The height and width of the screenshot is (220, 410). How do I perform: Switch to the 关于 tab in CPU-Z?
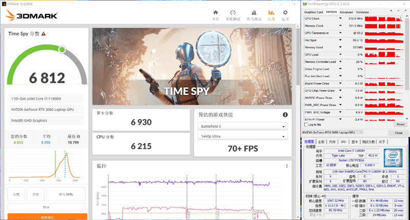click(x=382, y=142)
